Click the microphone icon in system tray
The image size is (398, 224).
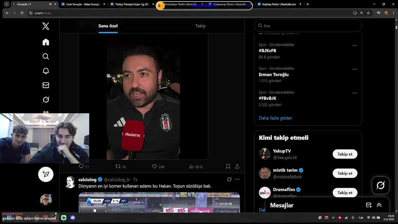pyautogui.click(x=353, y=218)
